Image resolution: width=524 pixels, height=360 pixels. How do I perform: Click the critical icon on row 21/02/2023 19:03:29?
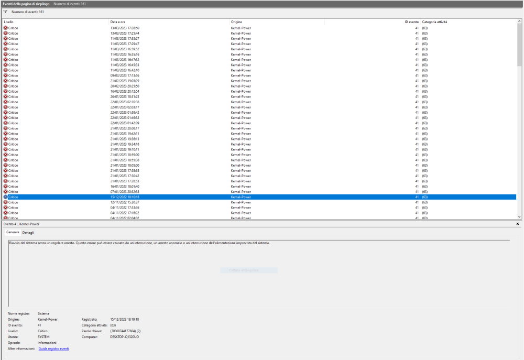[x=5, y=81]
